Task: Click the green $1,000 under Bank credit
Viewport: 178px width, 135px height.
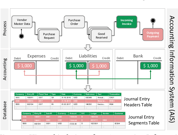Action: point(151,66)
